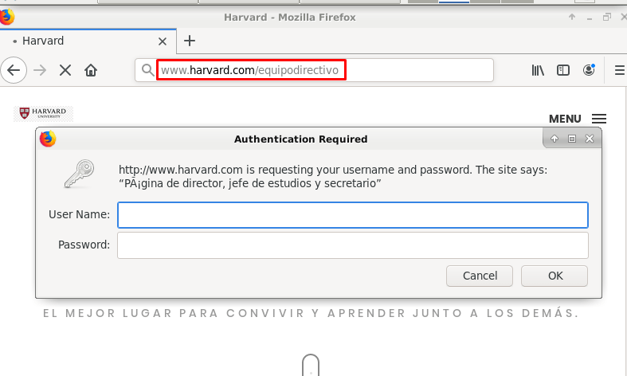The width and height of the screenshot is (627, 376).
Task: Open the Firefox account icon
Action: coord(589,70)
